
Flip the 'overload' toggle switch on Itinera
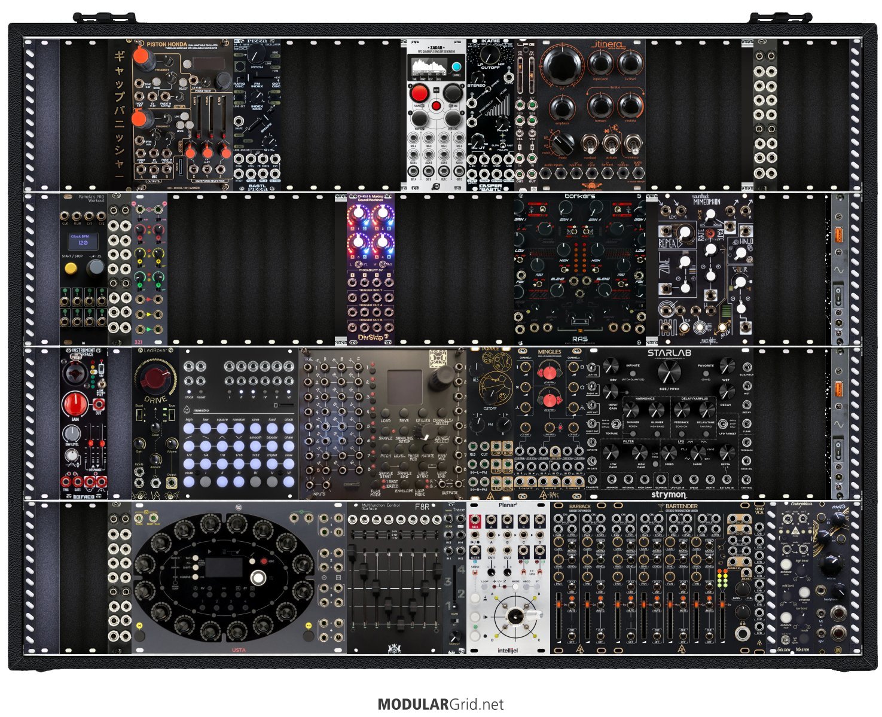pyautogui.click(x=590, y=143)
